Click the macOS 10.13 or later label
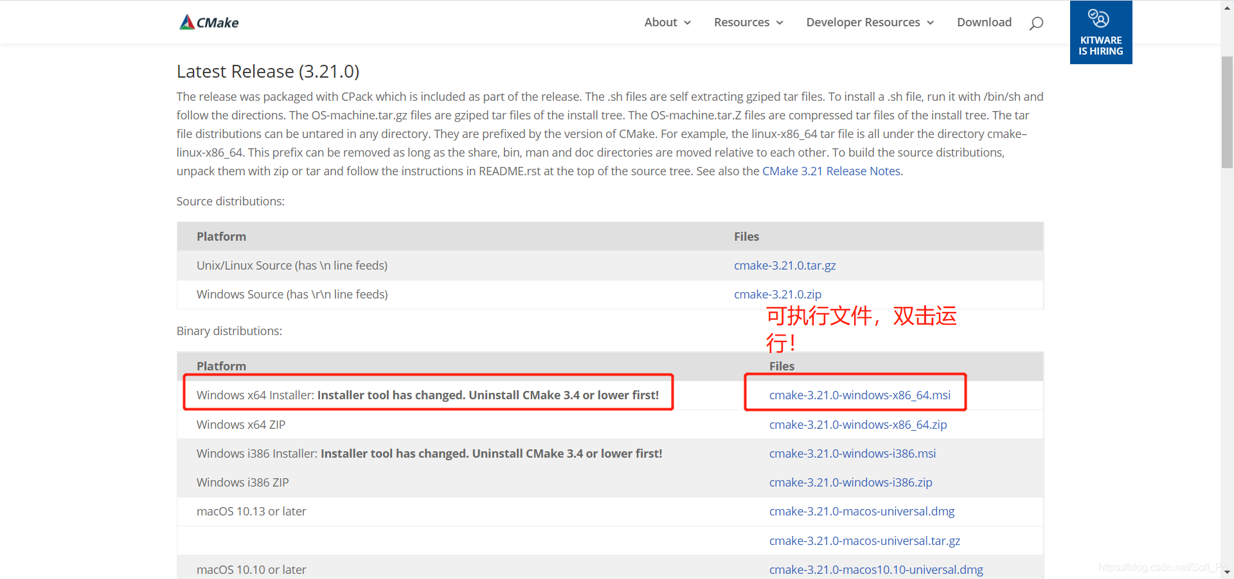Screen dimensions: 1234x579 tap(251, 512)
